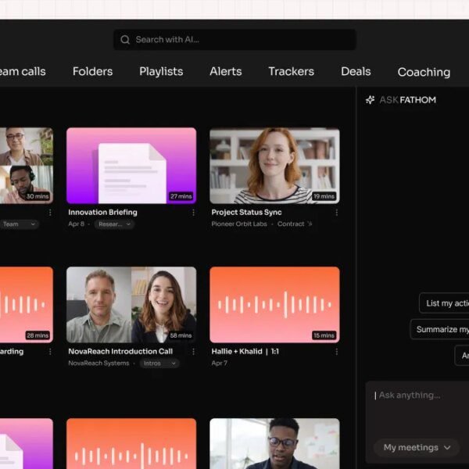Click the Ask anything text box

click(x=418, y=406)
